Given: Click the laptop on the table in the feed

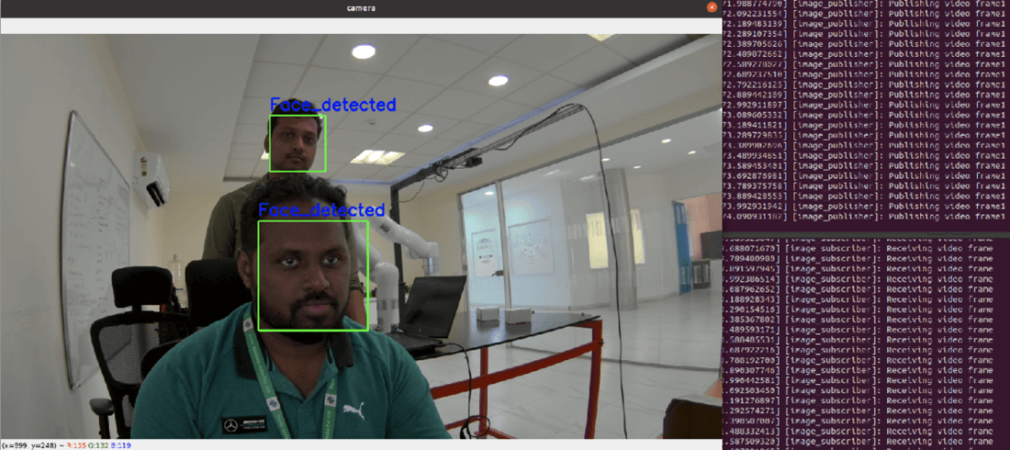Looking at the screenshot, I should 432,312.
